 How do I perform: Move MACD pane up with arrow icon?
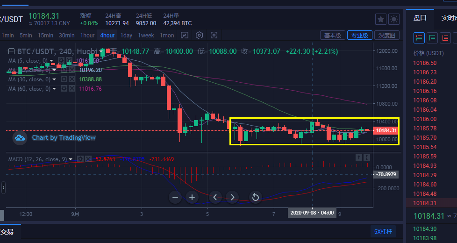(x=359, y=157)
